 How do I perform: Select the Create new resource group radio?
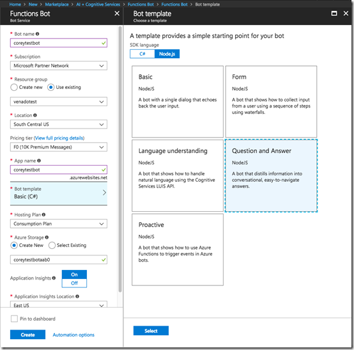14,87
